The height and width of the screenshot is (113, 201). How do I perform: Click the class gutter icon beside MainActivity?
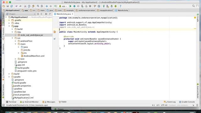point(55,32)
